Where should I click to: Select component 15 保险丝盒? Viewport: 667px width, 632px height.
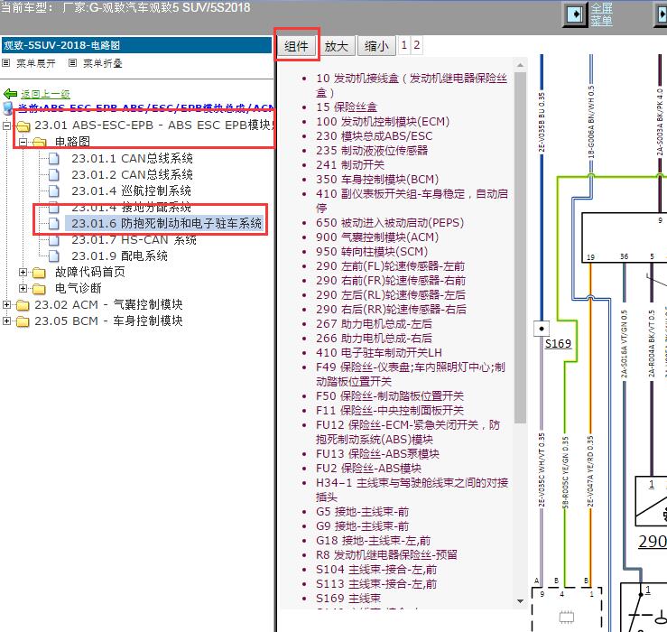click(x=347, y=107)
